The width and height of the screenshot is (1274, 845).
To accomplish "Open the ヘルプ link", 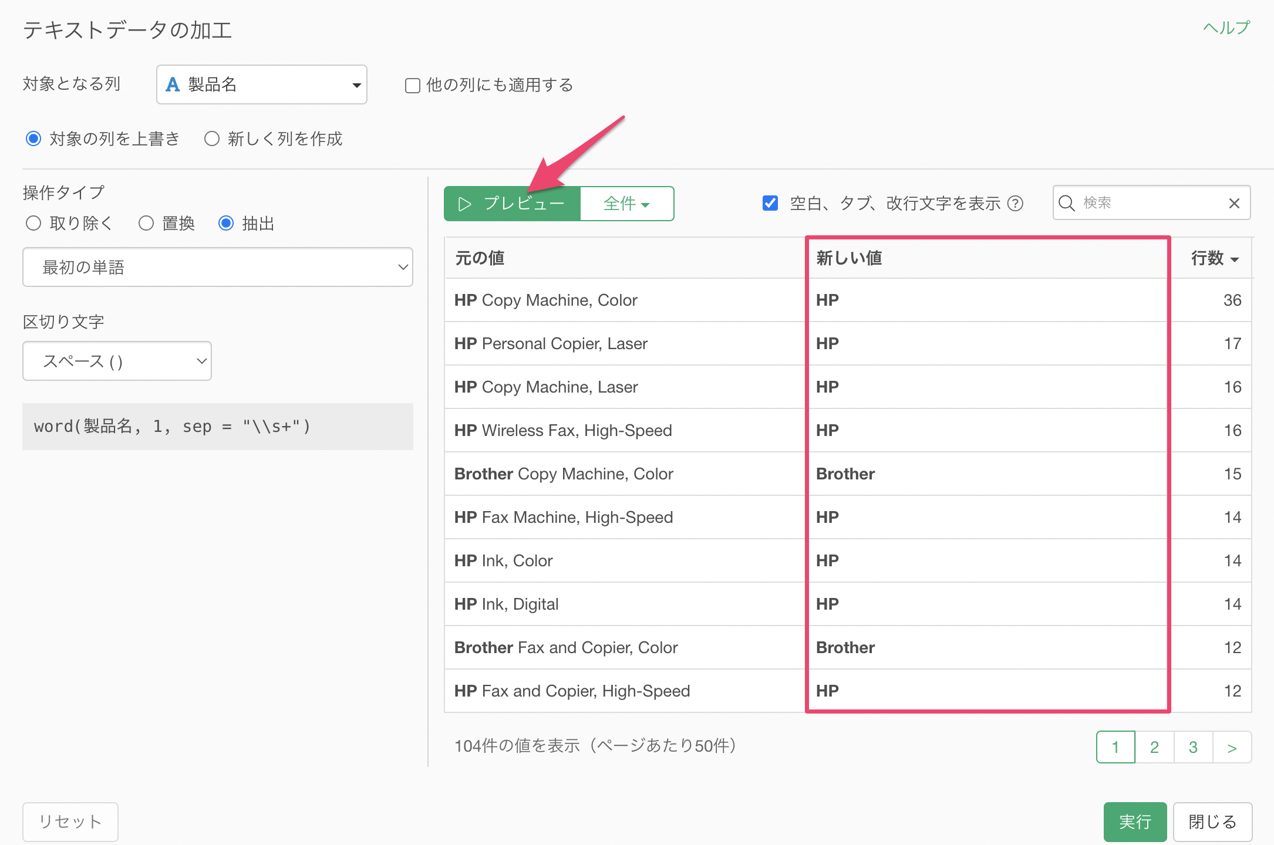I will click(x=1226, y=28).
